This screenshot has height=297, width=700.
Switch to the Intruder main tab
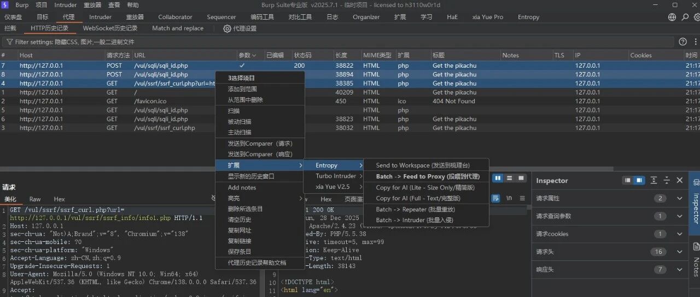click(x=100, y=17)
